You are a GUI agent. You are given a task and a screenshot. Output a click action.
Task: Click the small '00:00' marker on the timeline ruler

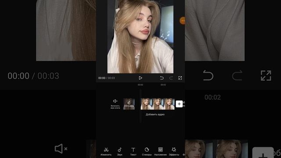click(140, 85)
